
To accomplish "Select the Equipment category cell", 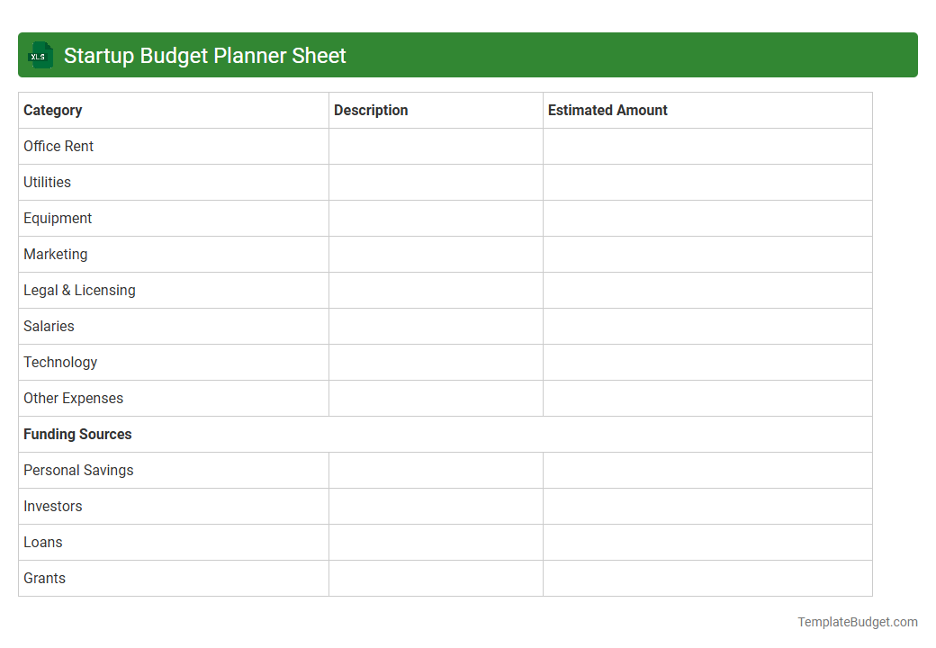I will point(58,218).
